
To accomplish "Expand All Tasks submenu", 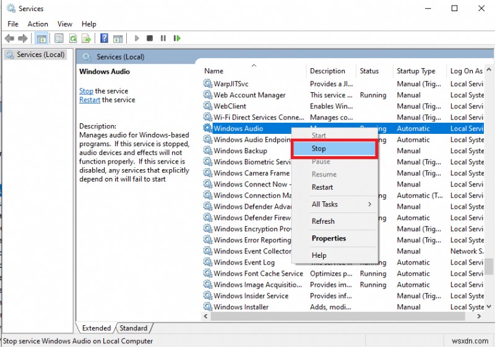I will click(334, 204).
